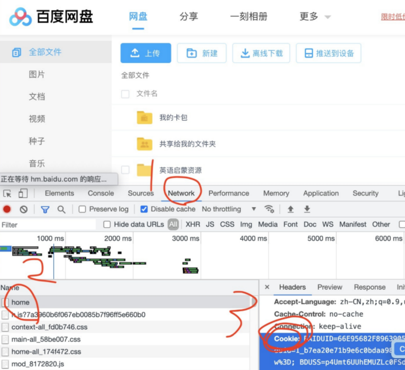Click the 上传 upload button
The height and width of the screenshot is (370, 405).
coord(146,53)
